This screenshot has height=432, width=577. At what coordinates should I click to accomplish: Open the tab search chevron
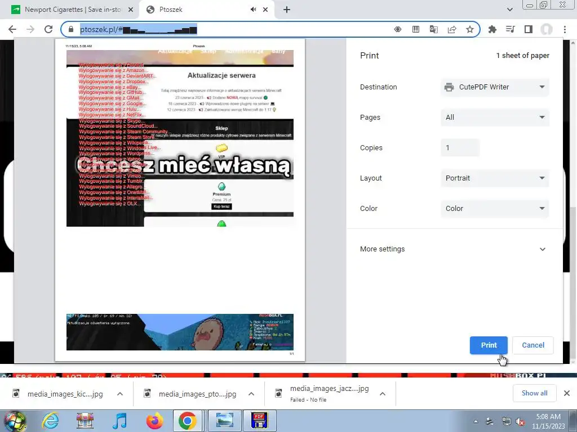coord(509,10)
